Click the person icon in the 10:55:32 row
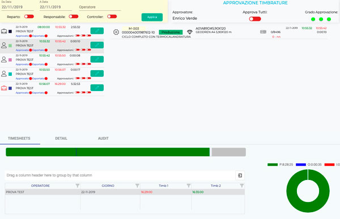 click(4, 45)
